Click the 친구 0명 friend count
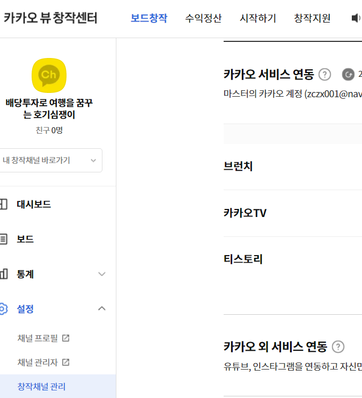Screen dimensions: 362x398 pyautogui.click(x=49, y=130)
